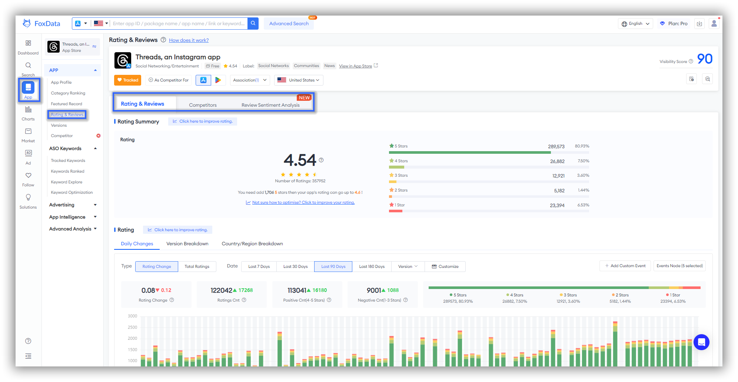
Task: Open the Version dropdown filter
Action: (408, 266)
